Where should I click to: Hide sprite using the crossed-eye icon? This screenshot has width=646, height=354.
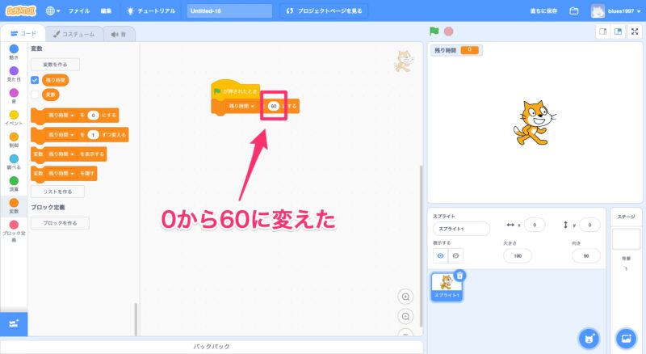pyautogui.click(x=456, y=255)
